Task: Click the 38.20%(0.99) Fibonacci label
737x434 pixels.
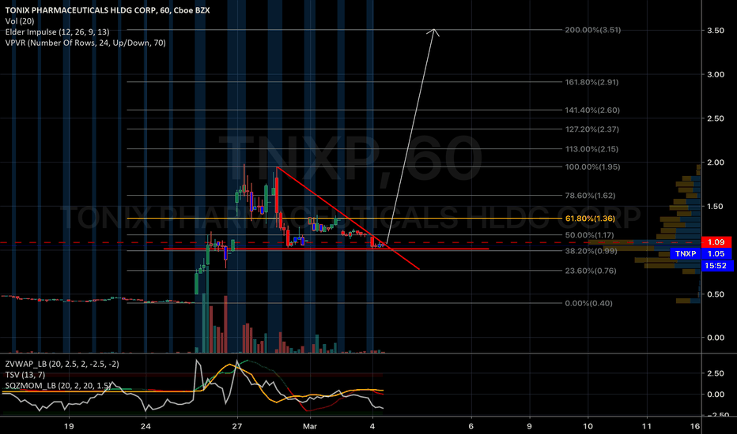Action: (591, 251)
